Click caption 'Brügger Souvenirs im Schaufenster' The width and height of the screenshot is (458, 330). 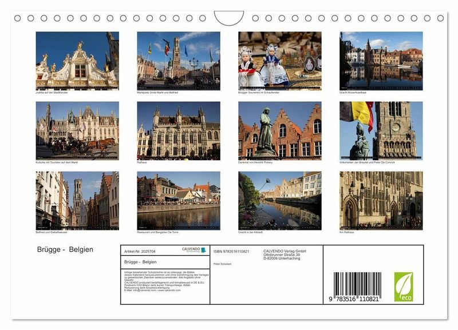click(259, 93)
